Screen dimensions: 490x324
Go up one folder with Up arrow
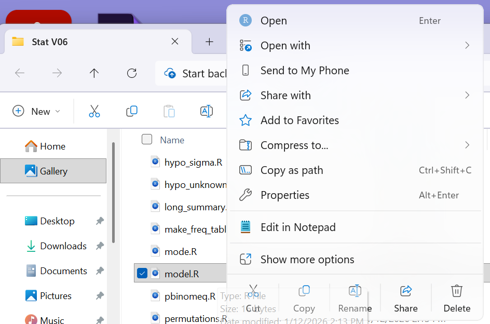pos(94,73)
